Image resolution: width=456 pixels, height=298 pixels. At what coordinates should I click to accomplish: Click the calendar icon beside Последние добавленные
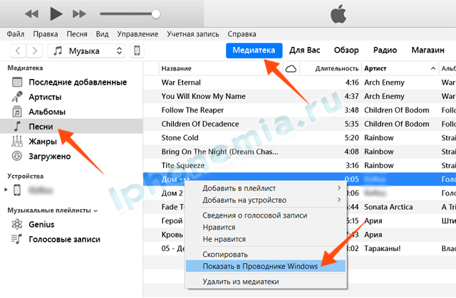point(17,82)
